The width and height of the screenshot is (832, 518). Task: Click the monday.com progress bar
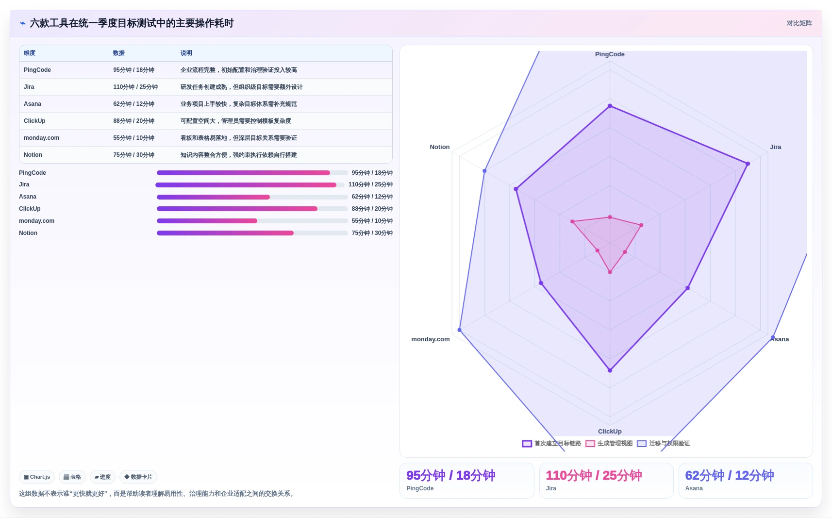tap(252, 221)
